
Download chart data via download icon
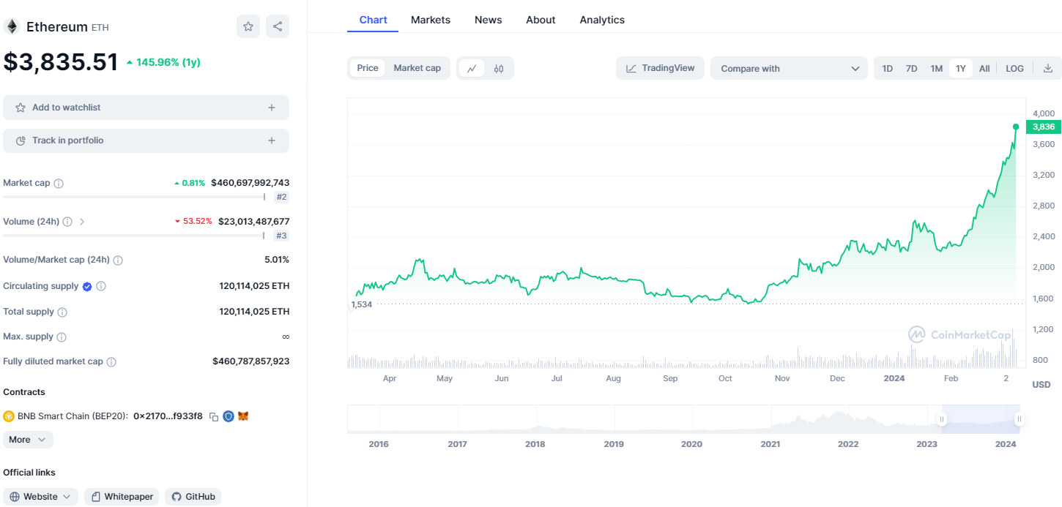point(1047,69)
